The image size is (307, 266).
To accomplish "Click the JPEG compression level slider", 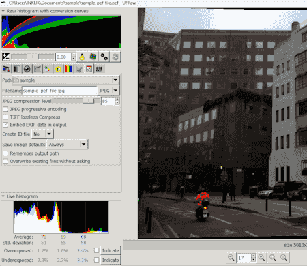I will [x=76, y=101].
